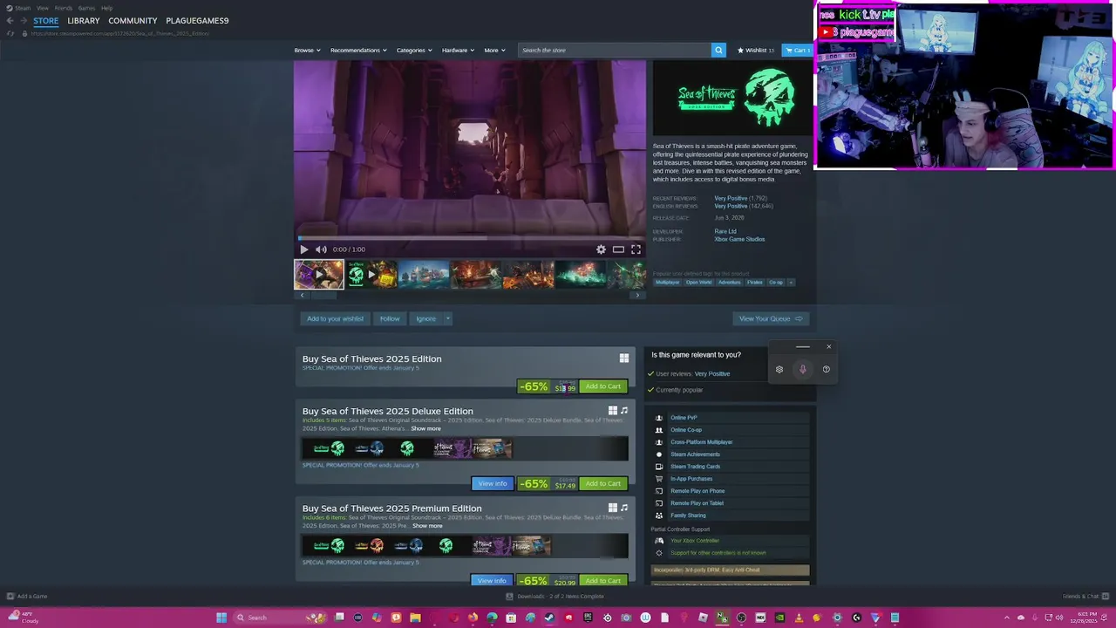Open the PLAGUEGAMES9 profile tab

(197, 21)
